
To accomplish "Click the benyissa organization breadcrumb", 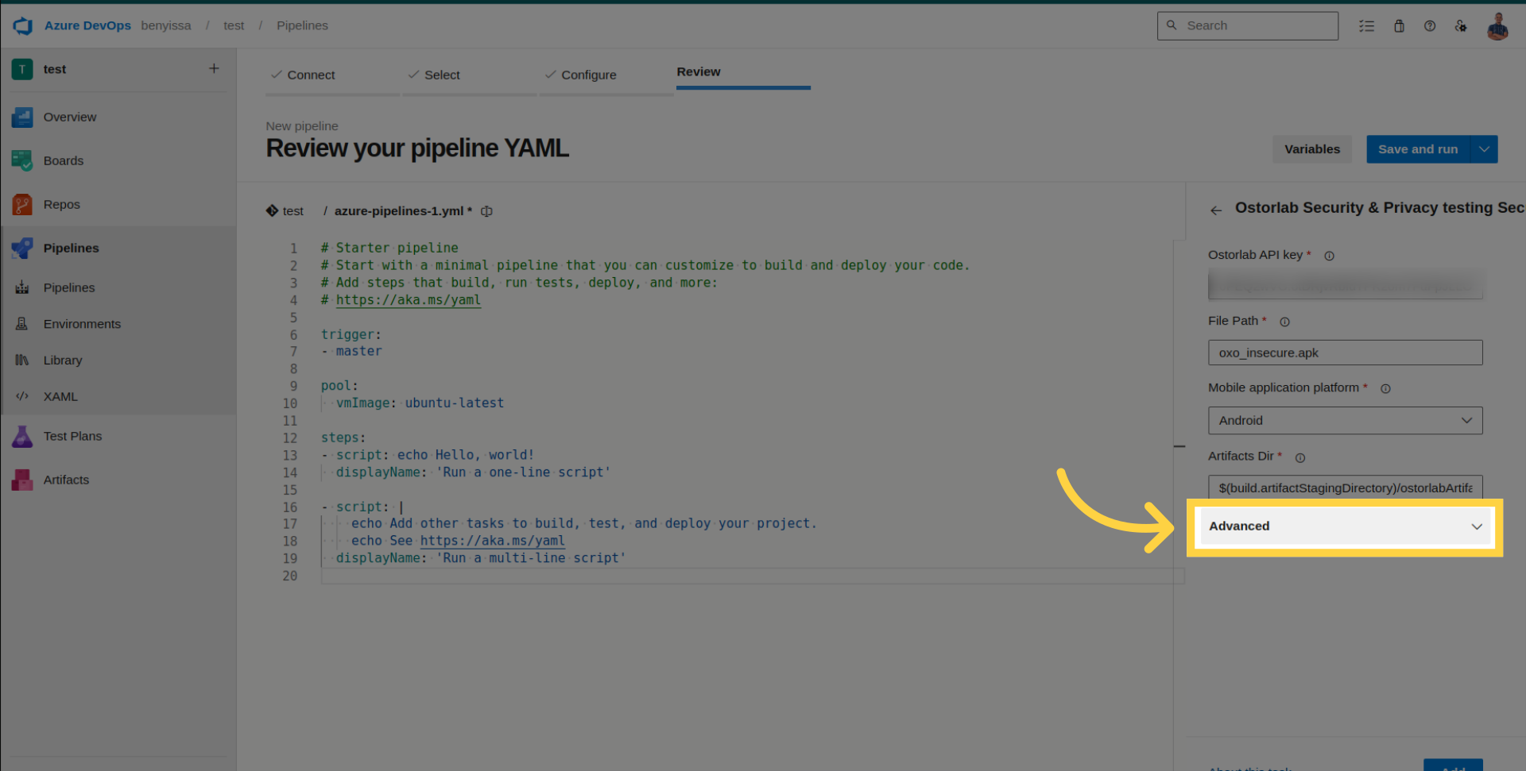I will pyautogui.click(x=166, y=25).
